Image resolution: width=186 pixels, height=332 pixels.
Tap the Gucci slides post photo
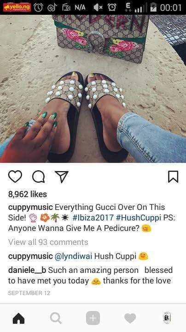pyautogui.click(x=93, y=89)
